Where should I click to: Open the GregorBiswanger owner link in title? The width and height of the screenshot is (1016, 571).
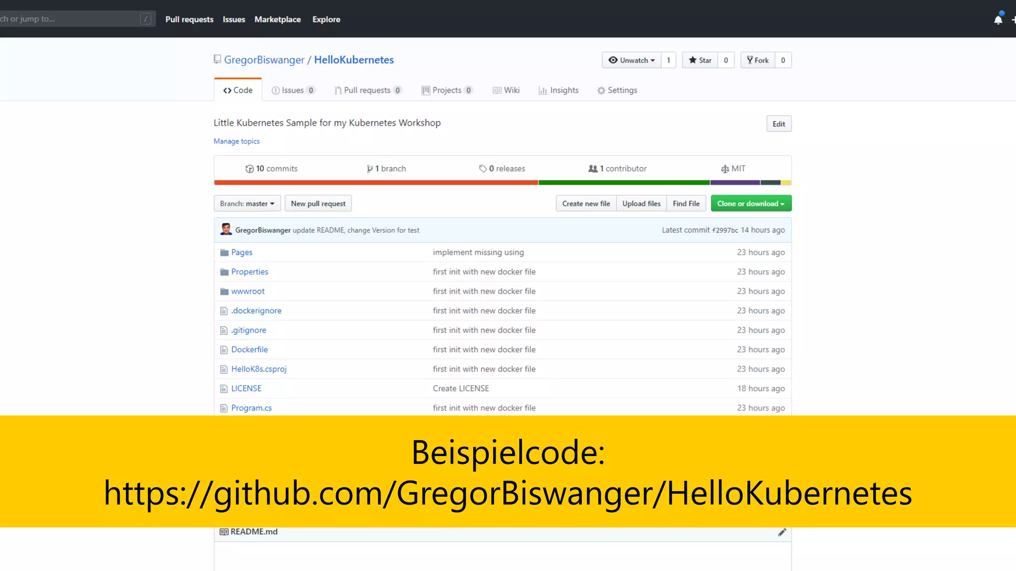pyautogui.click(x=264, y=60)
